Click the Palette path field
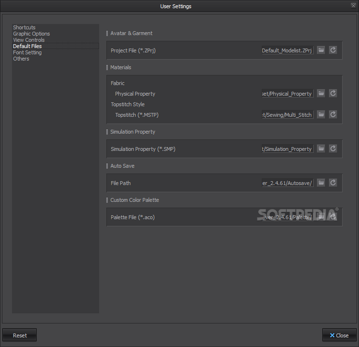This screenshot has height=347, width=359. (288, 217)
